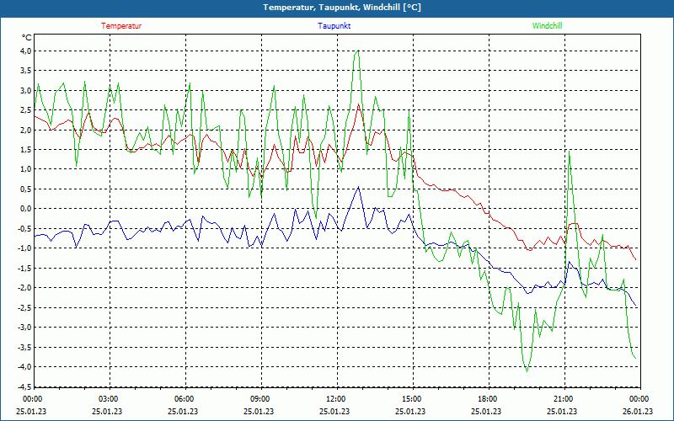Click the 2,5 y-axis value
The height and width of the screenshot is (421, 674).
click(26, 110)
